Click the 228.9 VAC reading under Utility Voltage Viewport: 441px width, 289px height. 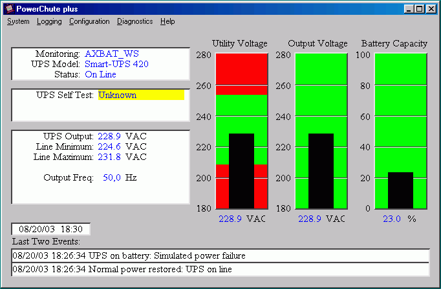(242, 219)
